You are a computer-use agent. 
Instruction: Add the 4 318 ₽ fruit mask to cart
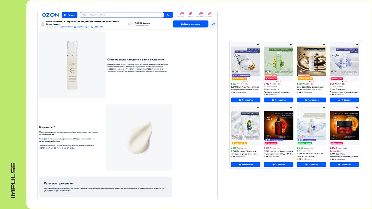(246, 164)
